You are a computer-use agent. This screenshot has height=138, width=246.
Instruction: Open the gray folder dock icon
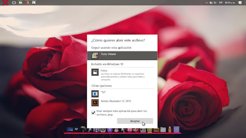163,130
